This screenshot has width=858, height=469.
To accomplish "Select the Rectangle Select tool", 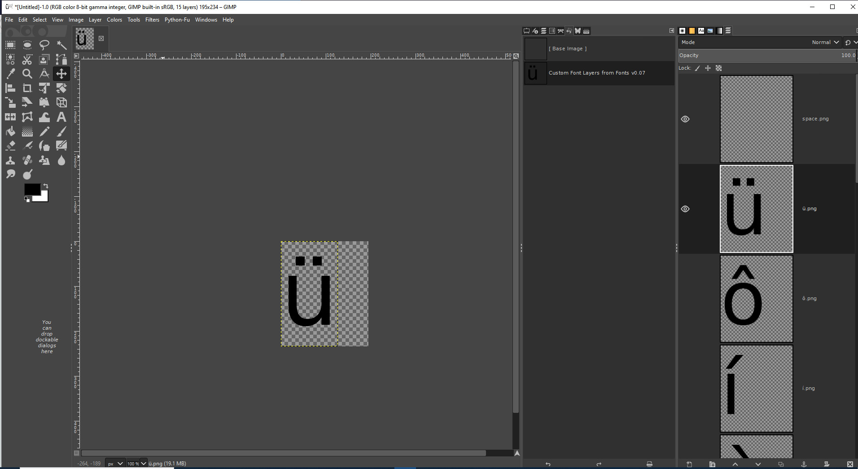I will pos(10,45).
